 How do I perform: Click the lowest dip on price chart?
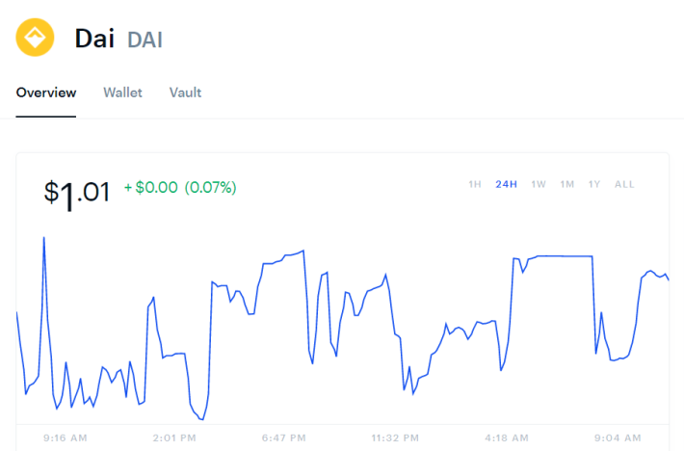coord(202,419)
